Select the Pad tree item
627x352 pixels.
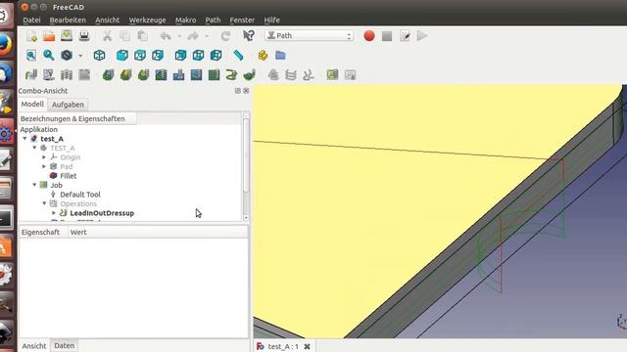click(x=66, y=166)
